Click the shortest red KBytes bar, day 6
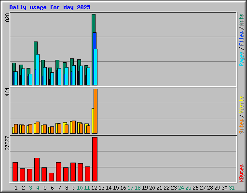This screenshot has width=247, height=193. click(x=51, y=177)
